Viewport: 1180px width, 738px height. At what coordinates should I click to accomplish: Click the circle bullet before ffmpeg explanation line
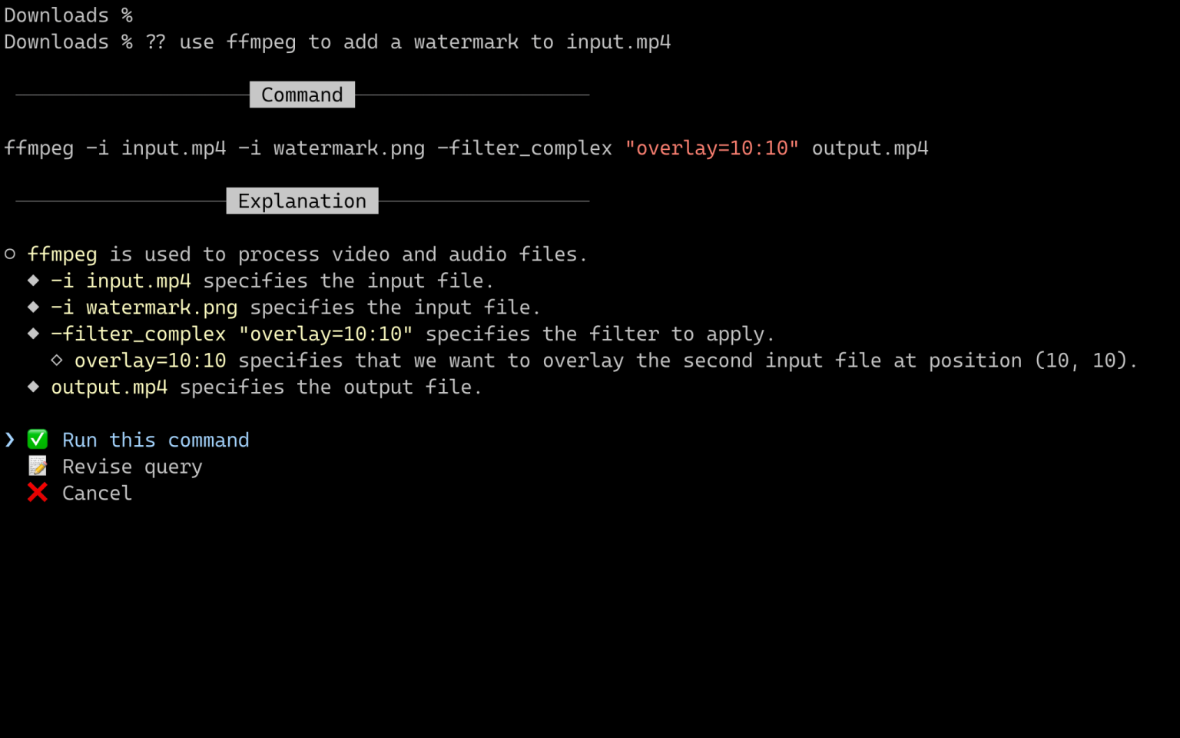[11, 254]
